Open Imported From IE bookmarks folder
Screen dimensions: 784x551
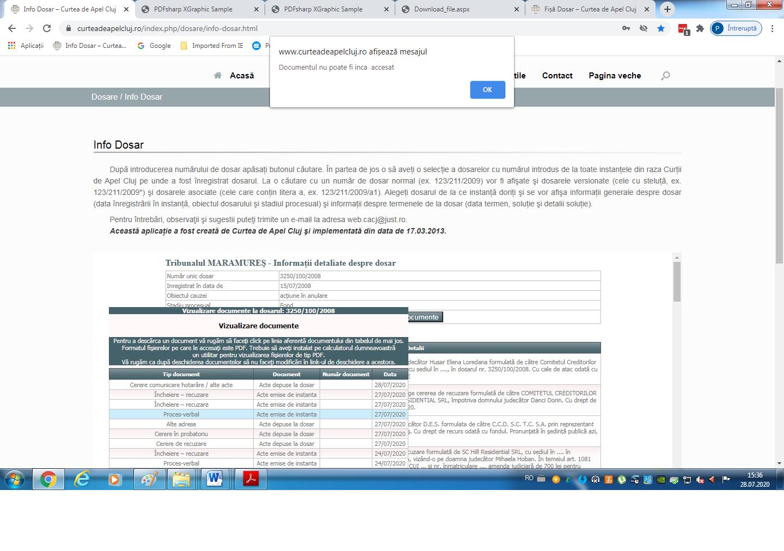[212, 46]
